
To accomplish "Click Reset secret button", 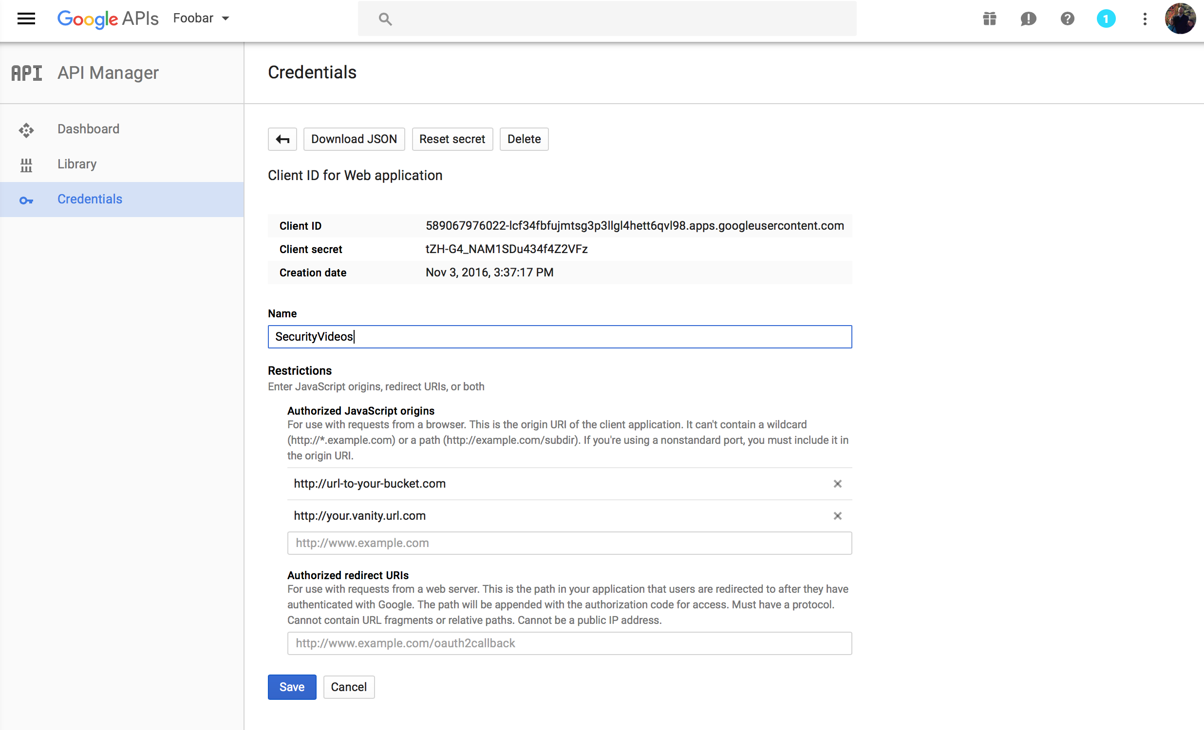I will pyautogui.click(x=452, y=139).
